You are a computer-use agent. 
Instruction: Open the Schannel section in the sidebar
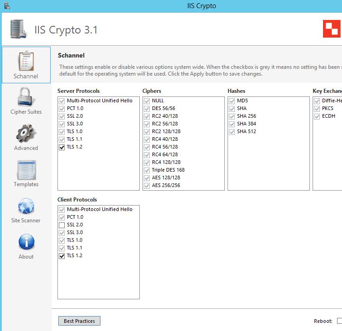26,65
